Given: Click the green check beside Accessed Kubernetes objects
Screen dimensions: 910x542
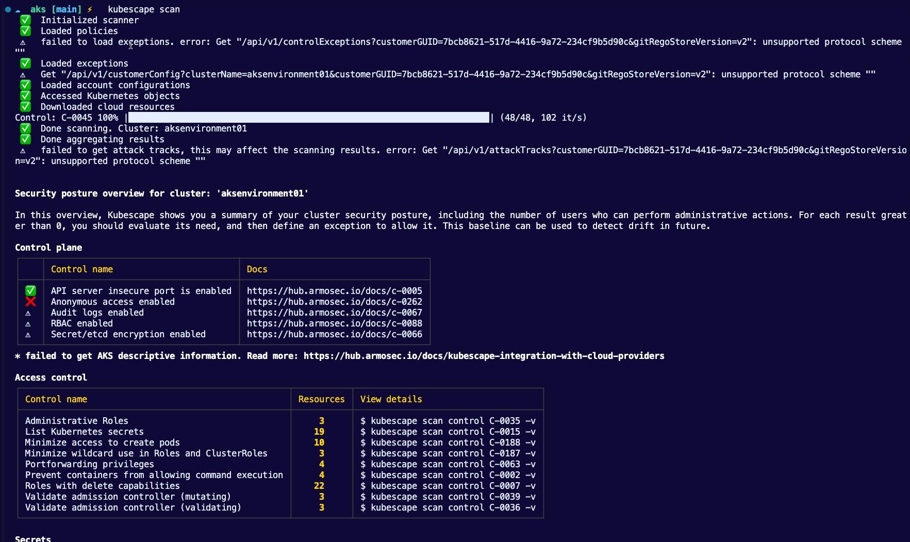Looking at the screenshot, I should [25, 96].
